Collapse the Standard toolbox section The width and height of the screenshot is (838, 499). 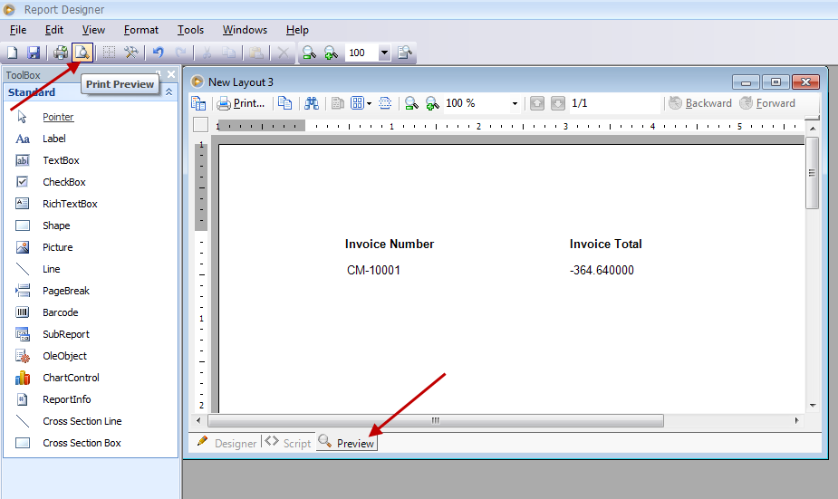168,92
